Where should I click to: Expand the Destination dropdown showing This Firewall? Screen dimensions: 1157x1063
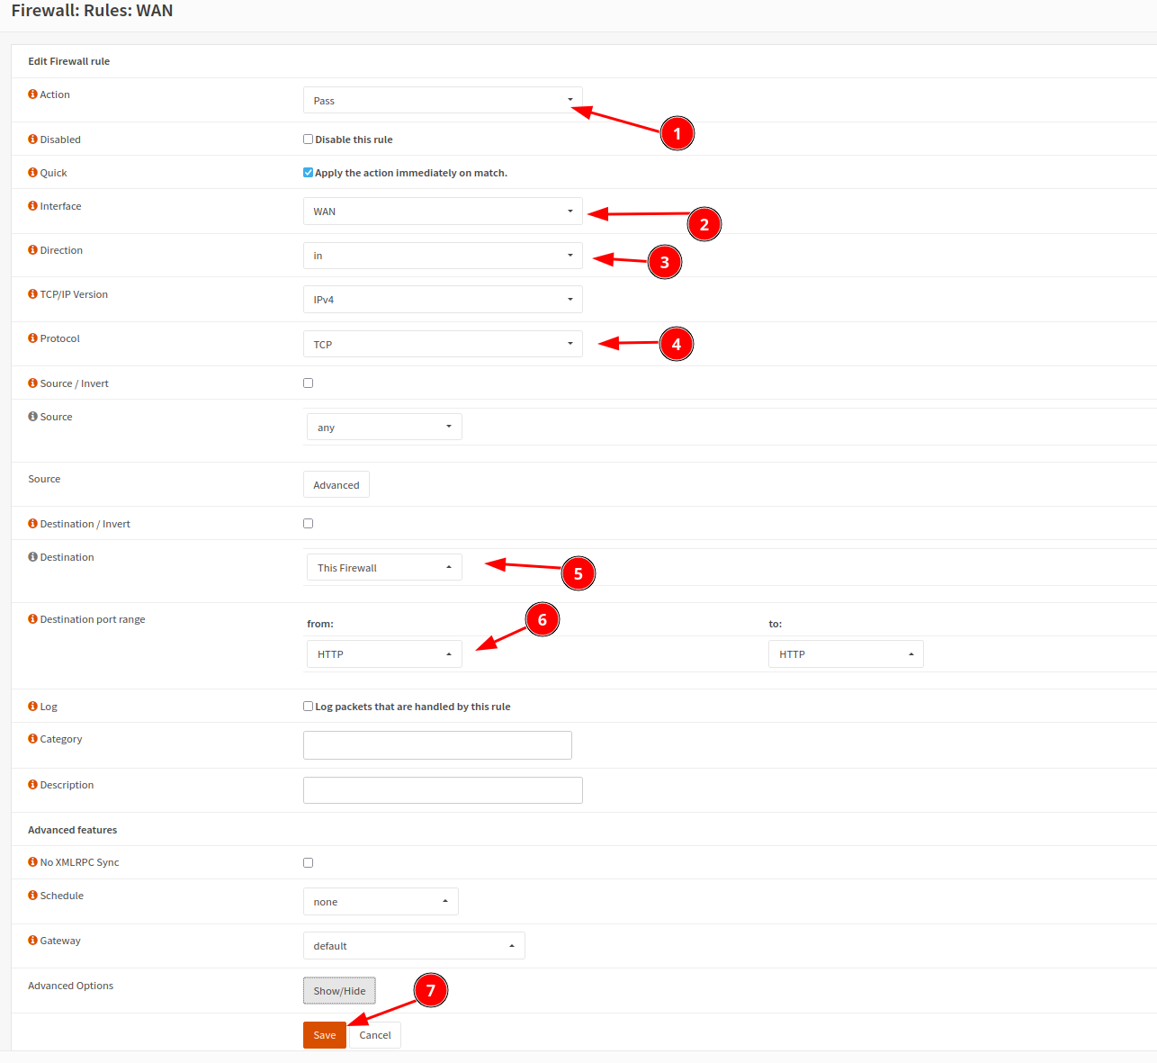tap(384, 568)
